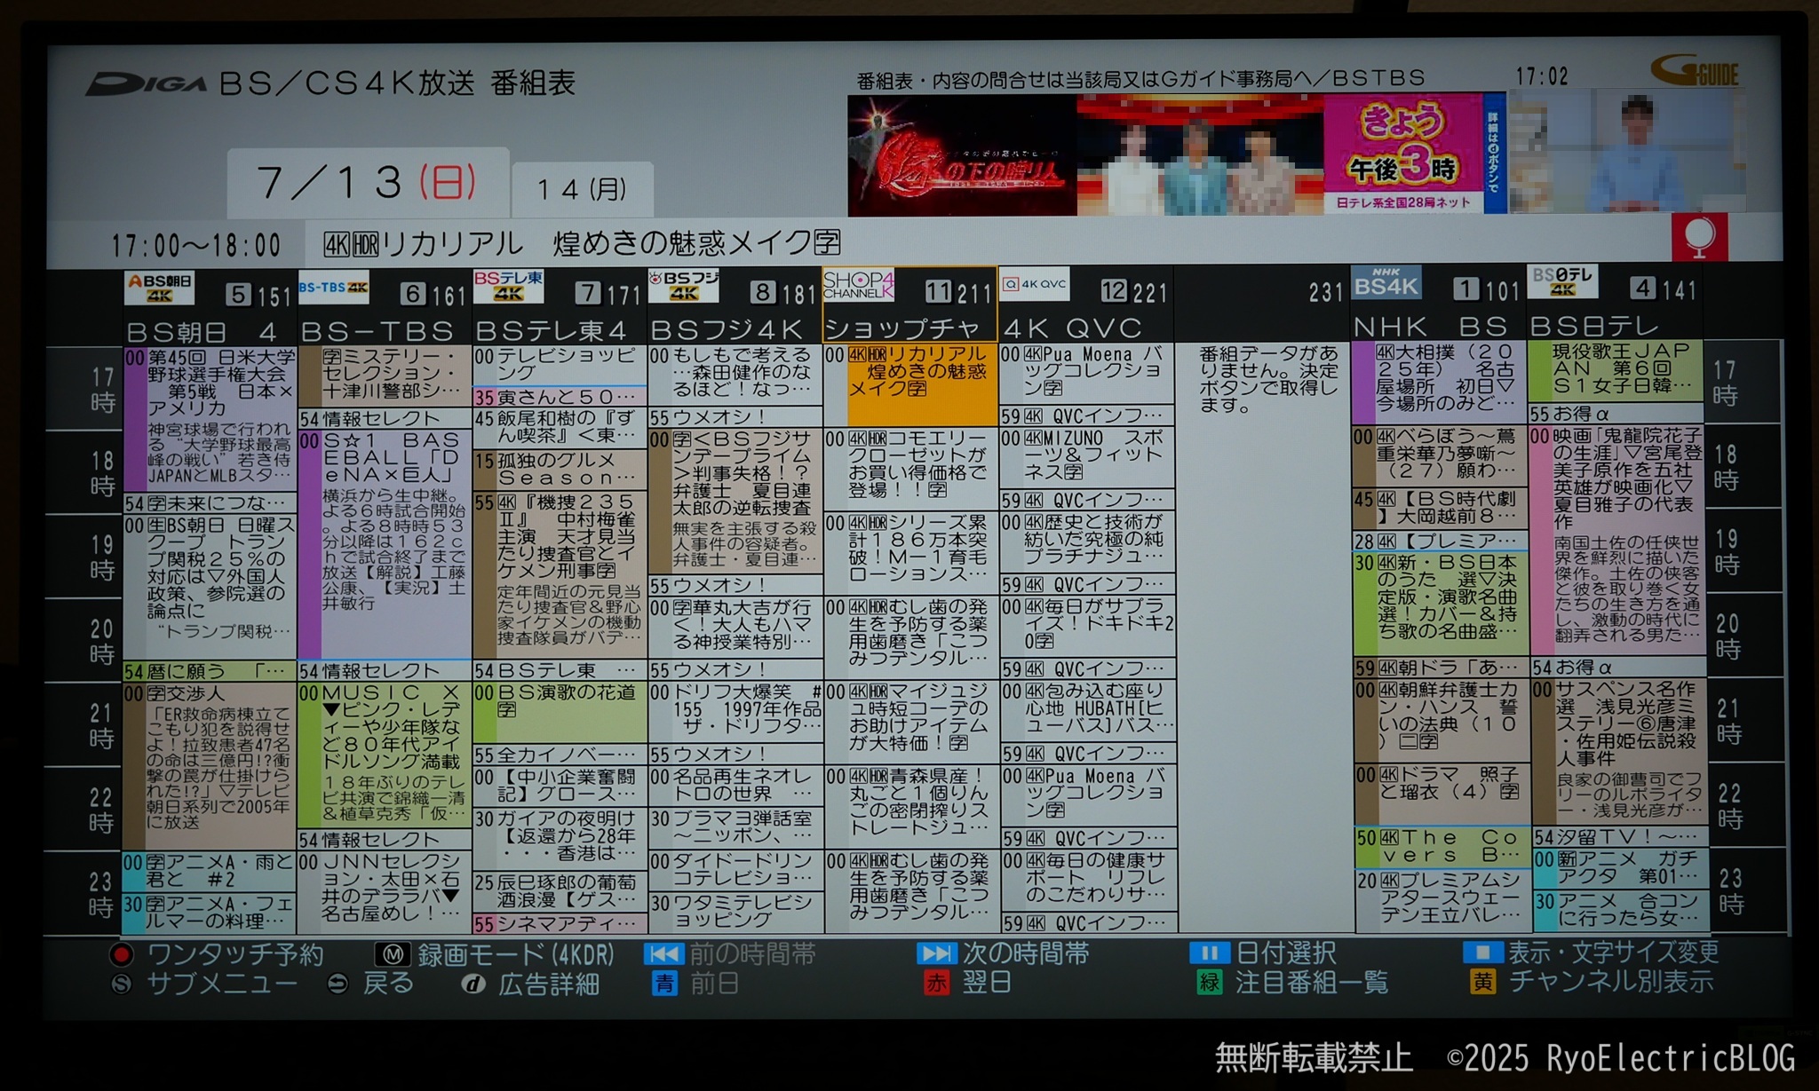Click the 録画モード M icon
Screen dimensions: 1819x1091
coord(393,955)
